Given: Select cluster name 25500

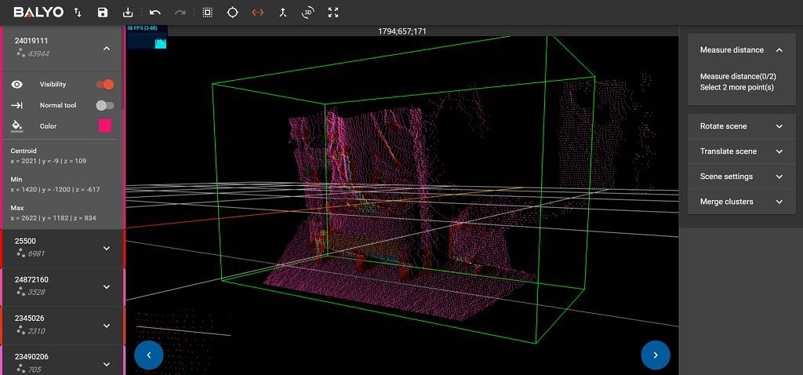Looking at the screenshot, I should (x=25, y=241).
